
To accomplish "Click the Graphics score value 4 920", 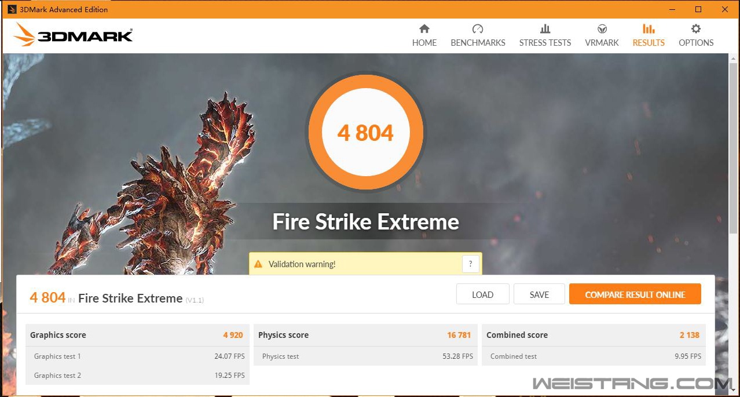I will pyautogui.click(x=233, y=335).
